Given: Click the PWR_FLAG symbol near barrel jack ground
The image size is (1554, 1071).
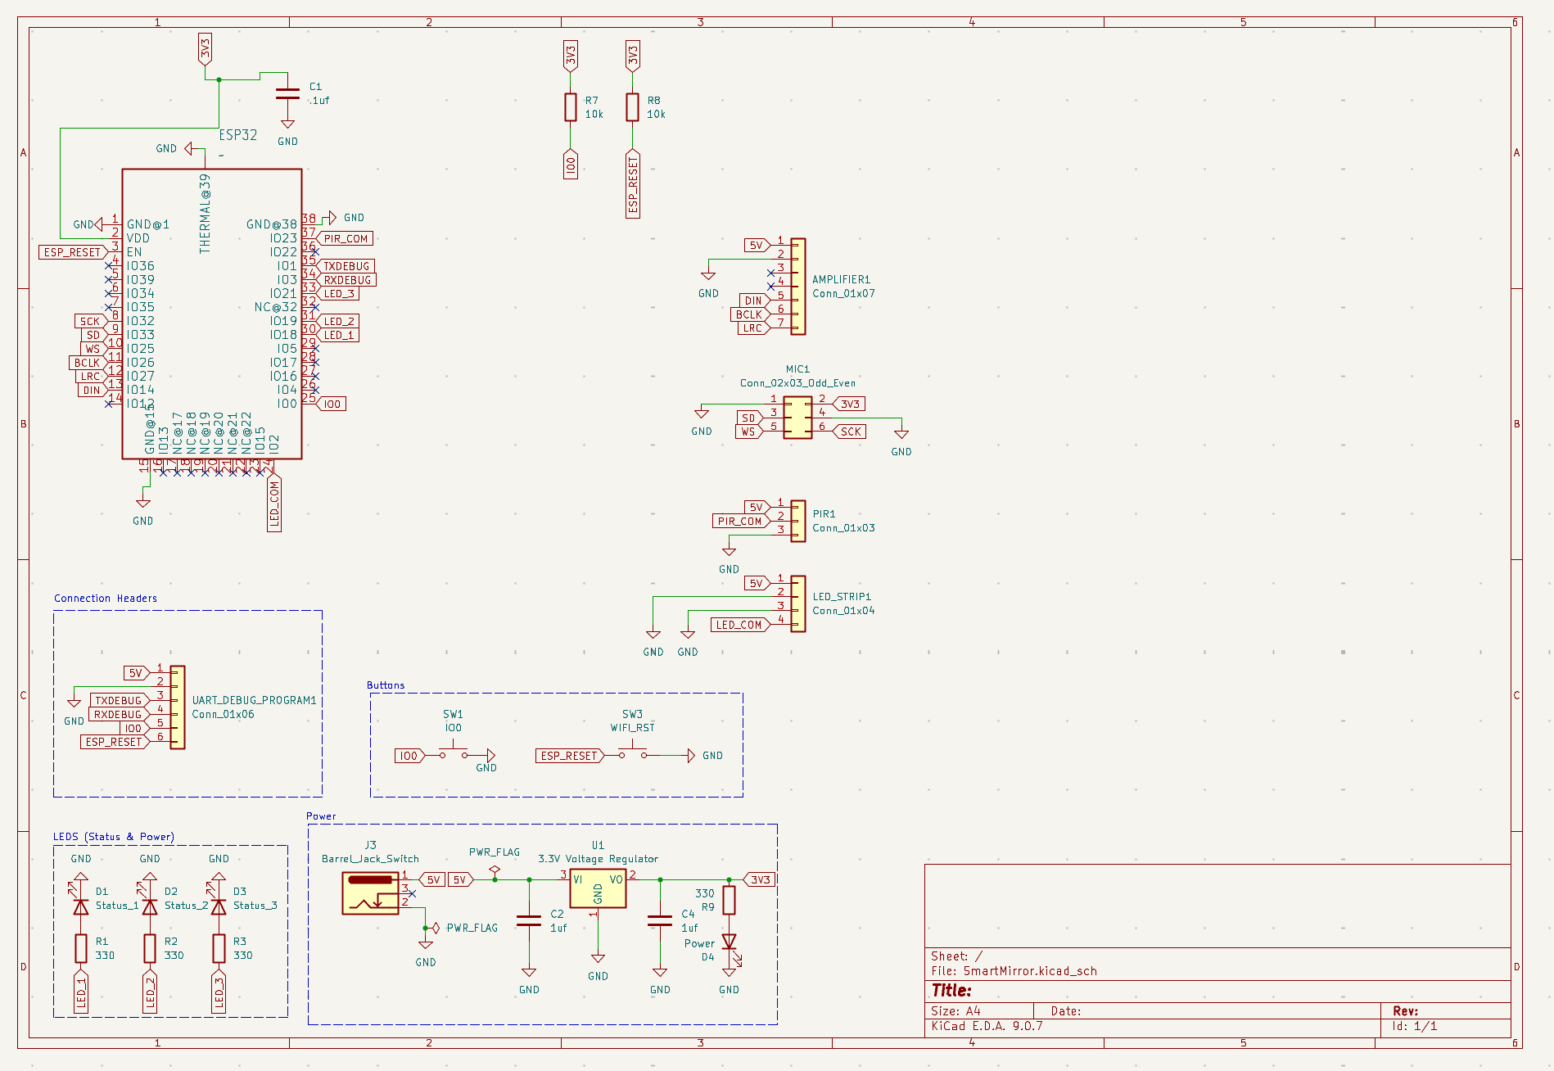Looking at the screenshot, I should [436, 928].
